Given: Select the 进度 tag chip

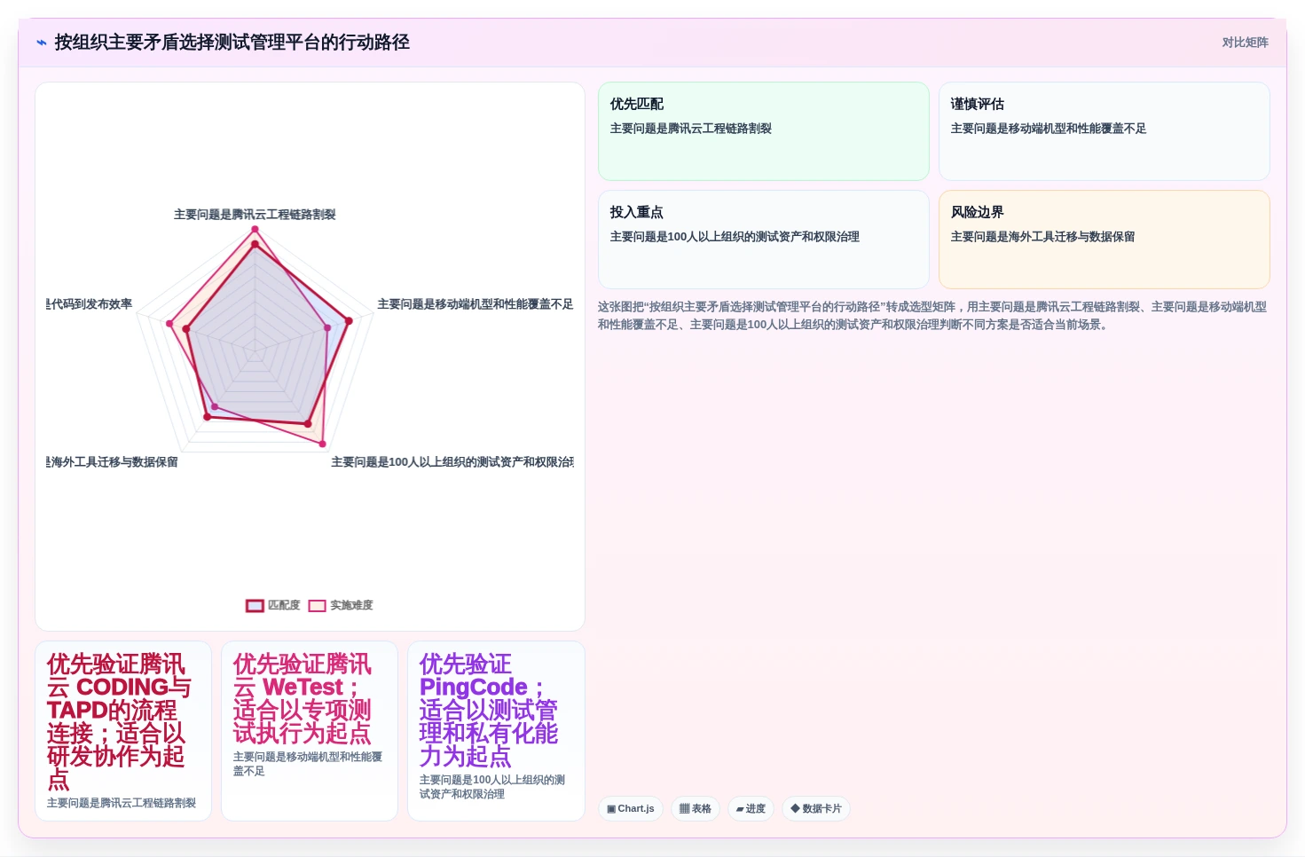Looking at the screenshot, I should (x=751, y=809).
